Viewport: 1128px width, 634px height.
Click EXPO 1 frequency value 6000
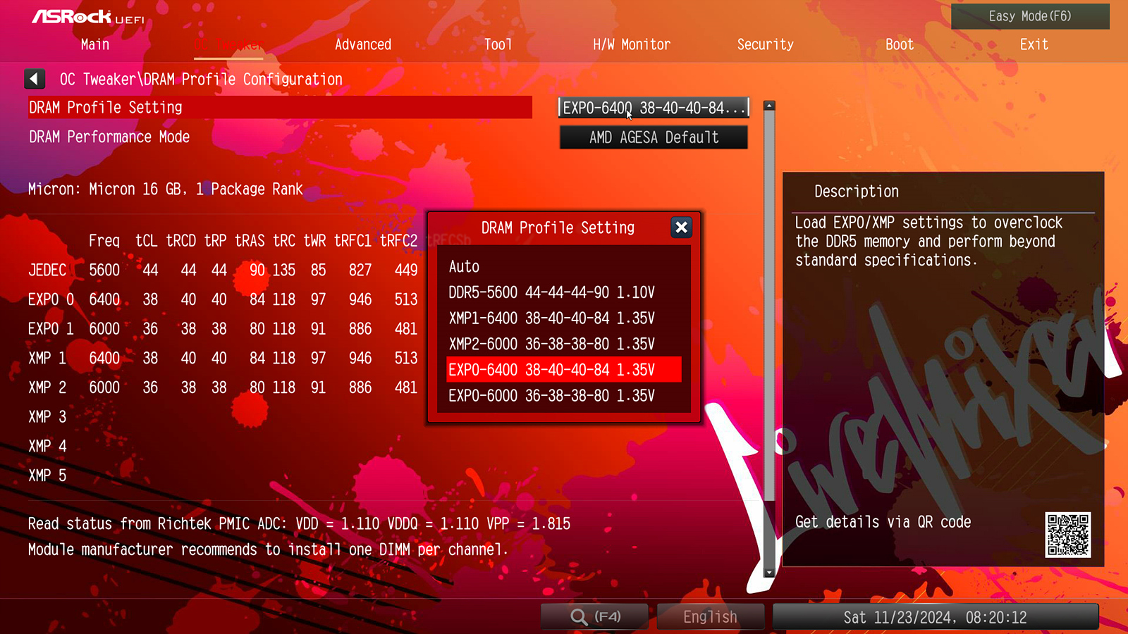(104, 329)
